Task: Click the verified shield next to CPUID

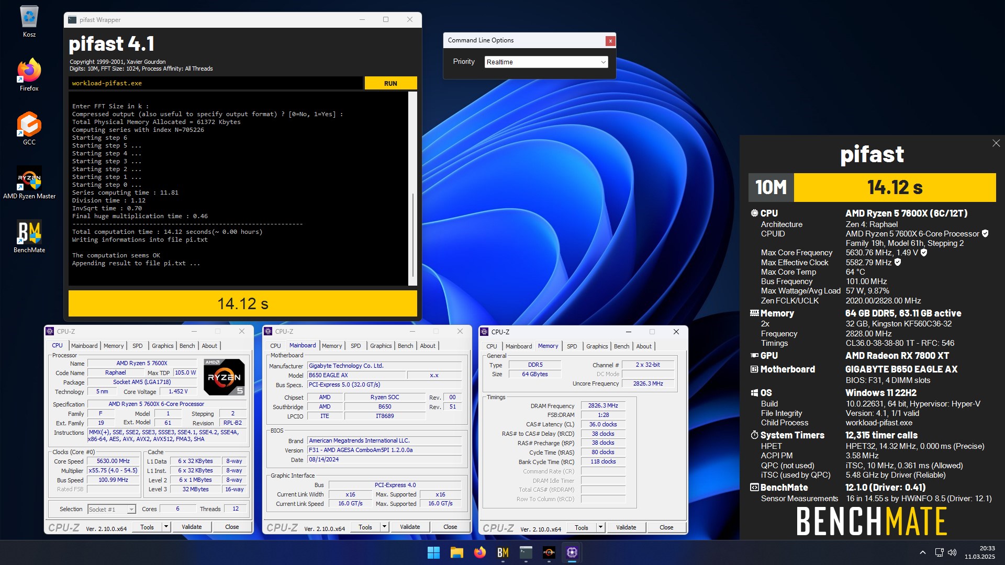Action: (x=985, y=233)
